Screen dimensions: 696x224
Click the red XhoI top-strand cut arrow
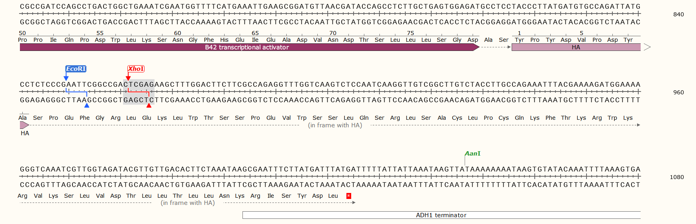128,78
